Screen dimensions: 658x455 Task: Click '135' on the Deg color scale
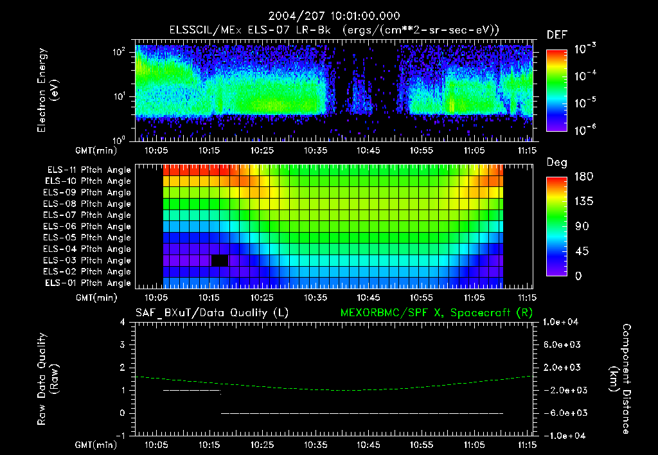coord(583,202)
